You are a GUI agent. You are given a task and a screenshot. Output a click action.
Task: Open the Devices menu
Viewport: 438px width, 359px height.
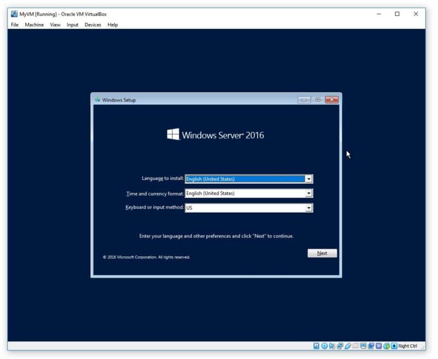pos(93,25)
